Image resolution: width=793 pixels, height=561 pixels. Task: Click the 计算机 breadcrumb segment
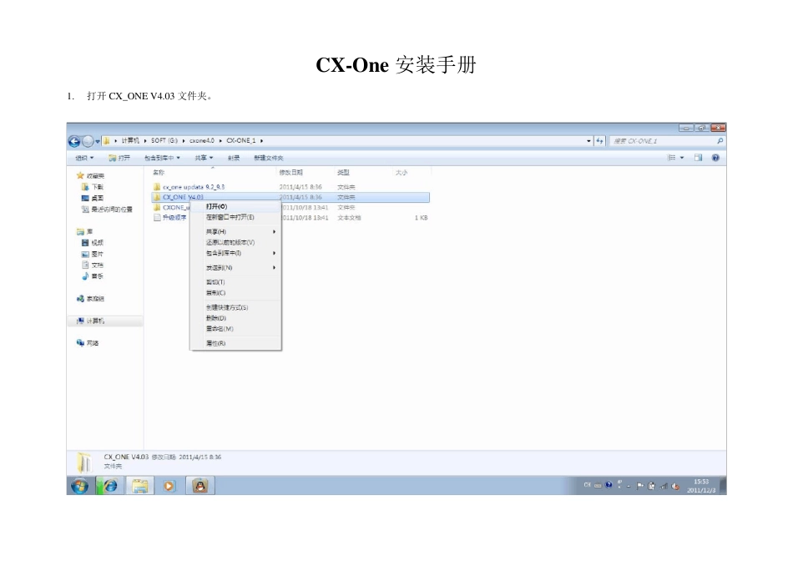[x=130, y=140]
